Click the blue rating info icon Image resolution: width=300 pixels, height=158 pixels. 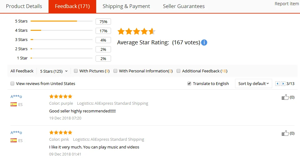click(204, 43)
